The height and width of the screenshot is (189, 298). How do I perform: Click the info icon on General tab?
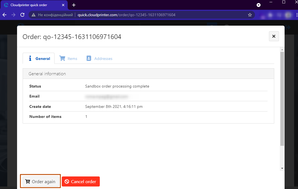coord(30,58)
